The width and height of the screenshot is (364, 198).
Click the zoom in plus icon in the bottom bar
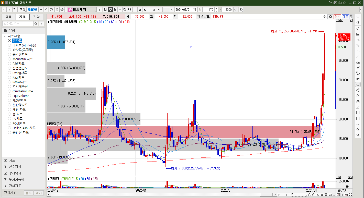point(314,195)
